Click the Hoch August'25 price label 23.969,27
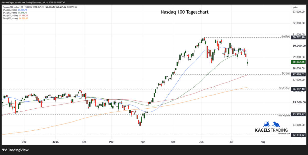The image size is (308, 155). (298, 114)
